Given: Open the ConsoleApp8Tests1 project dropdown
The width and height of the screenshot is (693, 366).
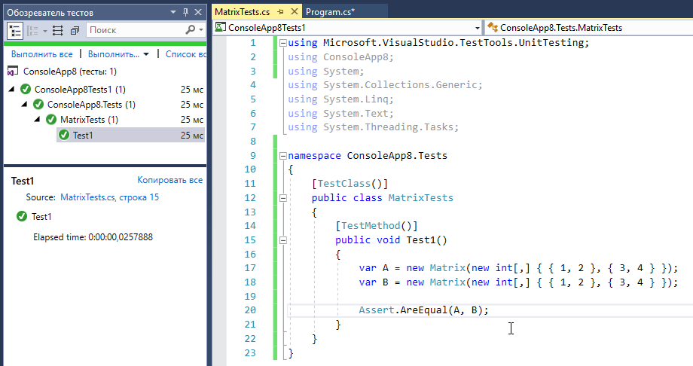Looking at the screenshot, I should pos(477,27).
